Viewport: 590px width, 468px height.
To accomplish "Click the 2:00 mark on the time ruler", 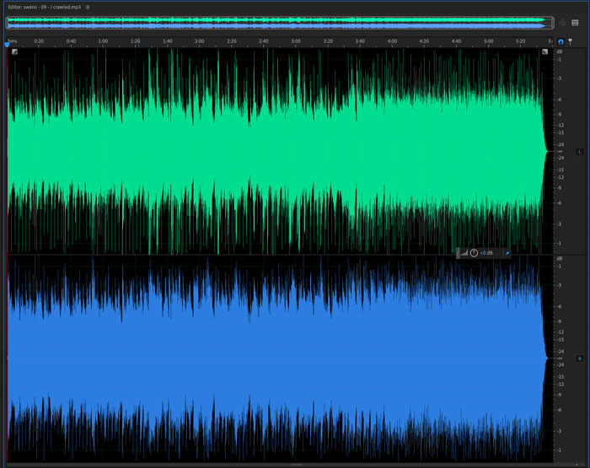I will pos(200,41).
